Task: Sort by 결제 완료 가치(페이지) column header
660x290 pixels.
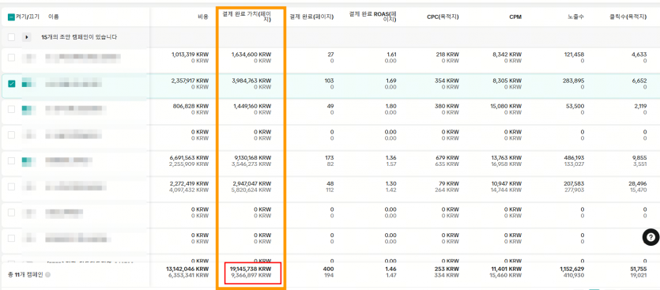Action: point(247,17)
